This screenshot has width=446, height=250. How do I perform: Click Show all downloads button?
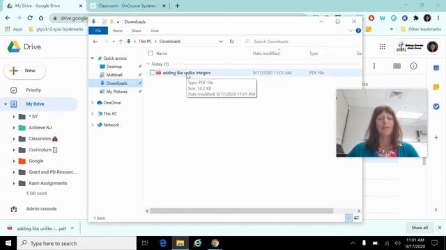tap(420, 228)
